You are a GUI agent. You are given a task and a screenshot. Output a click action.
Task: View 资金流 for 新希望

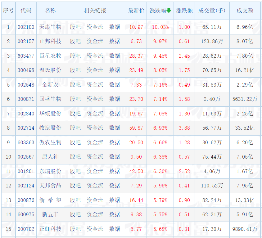(x=95, y=200)
